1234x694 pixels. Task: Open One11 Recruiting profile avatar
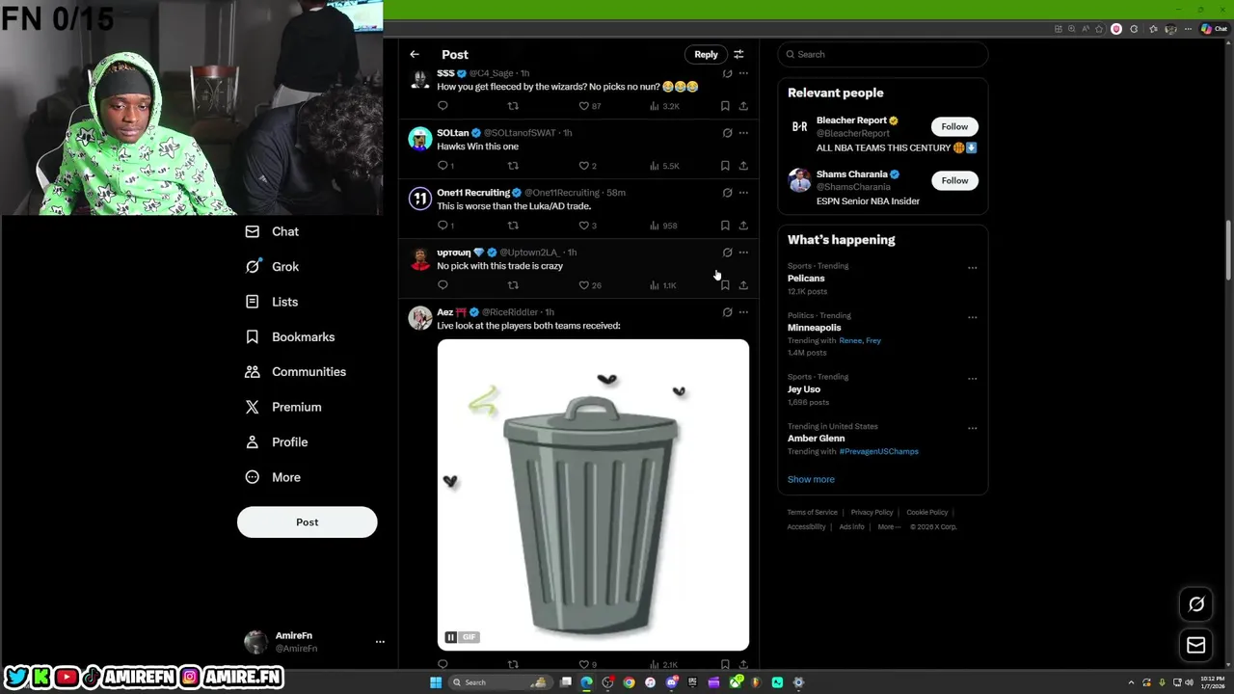pos(420,199)
